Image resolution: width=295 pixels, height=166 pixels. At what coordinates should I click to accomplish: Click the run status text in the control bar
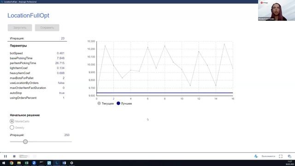268,156
